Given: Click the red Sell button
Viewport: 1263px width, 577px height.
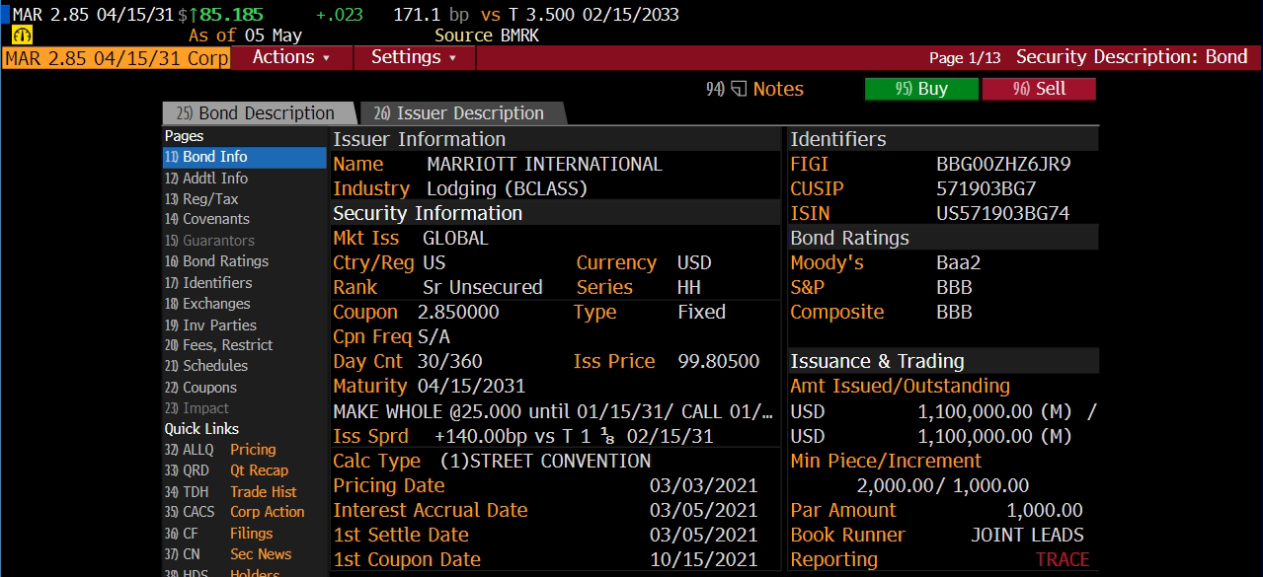Looking at the screenshot, I should coord(1039,89).
